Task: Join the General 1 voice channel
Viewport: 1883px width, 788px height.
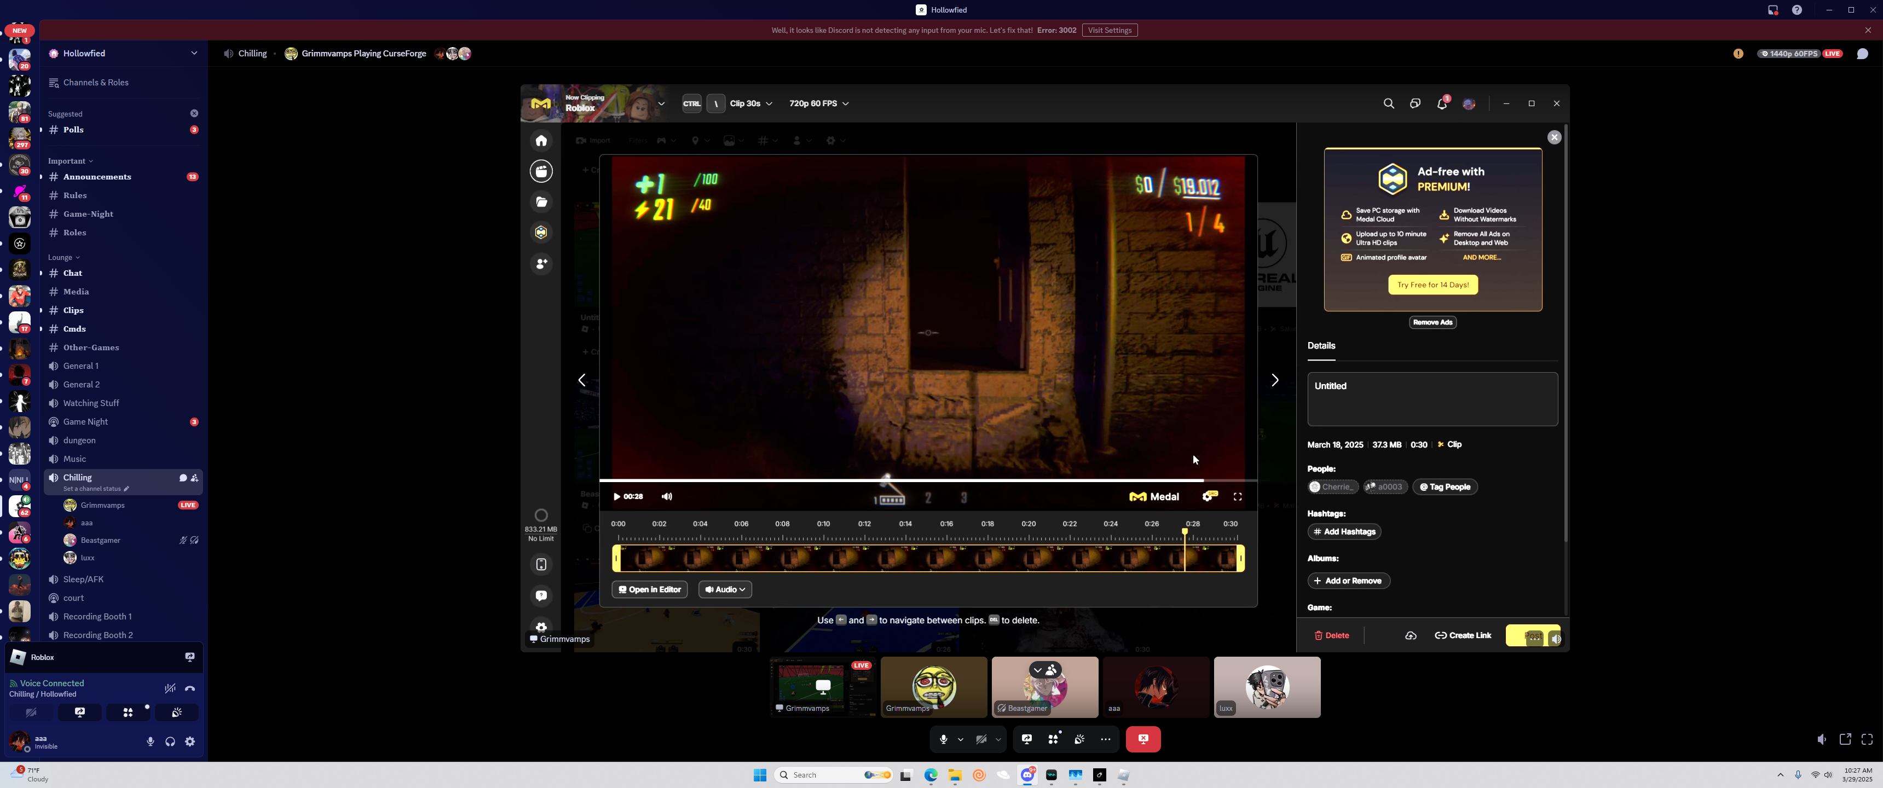Action: 81,366
